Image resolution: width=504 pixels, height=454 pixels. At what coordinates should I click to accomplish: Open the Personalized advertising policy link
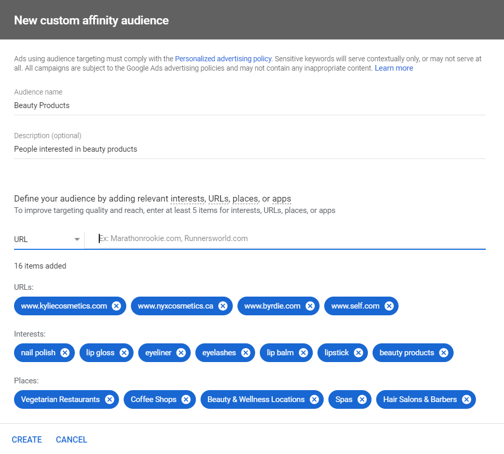(x=223, y=59)
